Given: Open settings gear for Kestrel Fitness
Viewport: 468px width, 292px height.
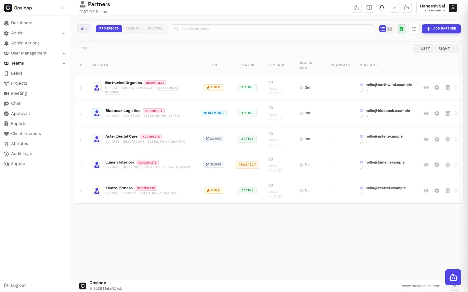Looking at the screenshot, I should 437,191.
